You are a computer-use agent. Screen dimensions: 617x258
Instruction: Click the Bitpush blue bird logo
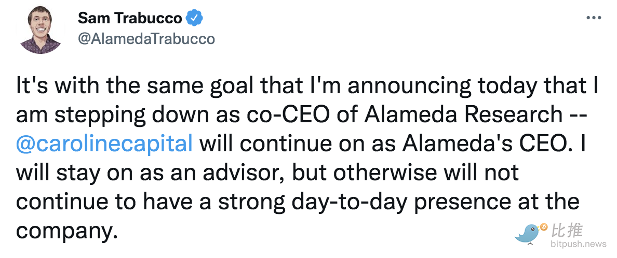click(x=529, y=234)
